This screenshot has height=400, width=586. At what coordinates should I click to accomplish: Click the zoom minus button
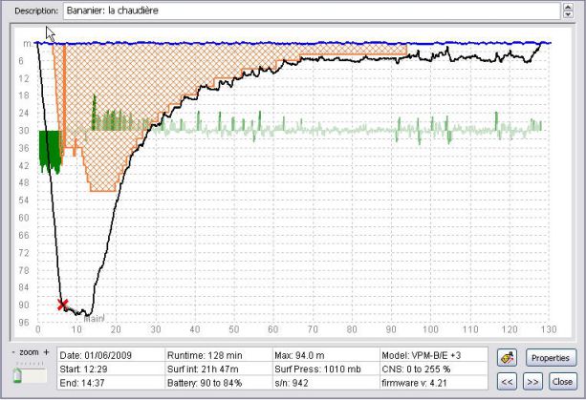13,351
